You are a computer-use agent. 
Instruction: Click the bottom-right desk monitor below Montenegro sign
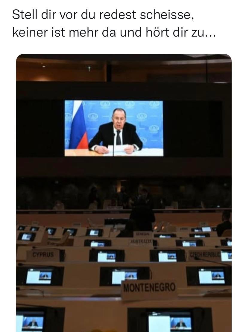pos(170,320)
